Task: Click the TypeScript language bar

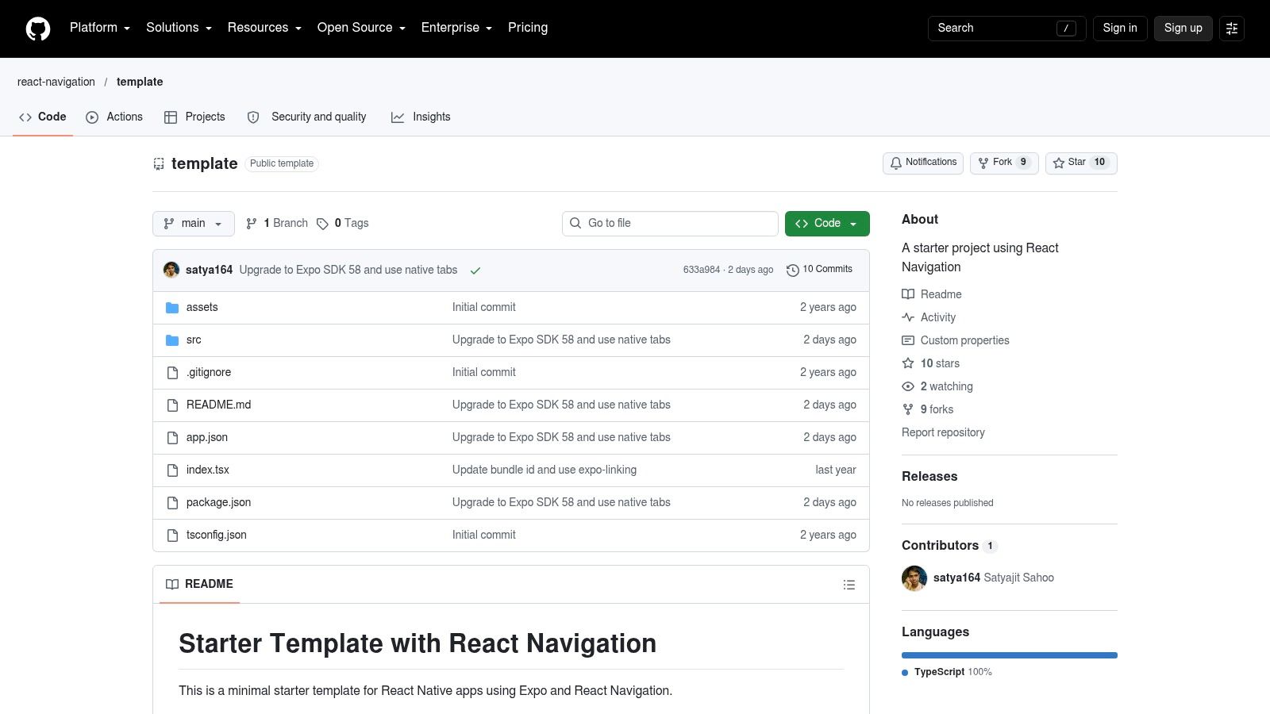Action: point(1010,655)
